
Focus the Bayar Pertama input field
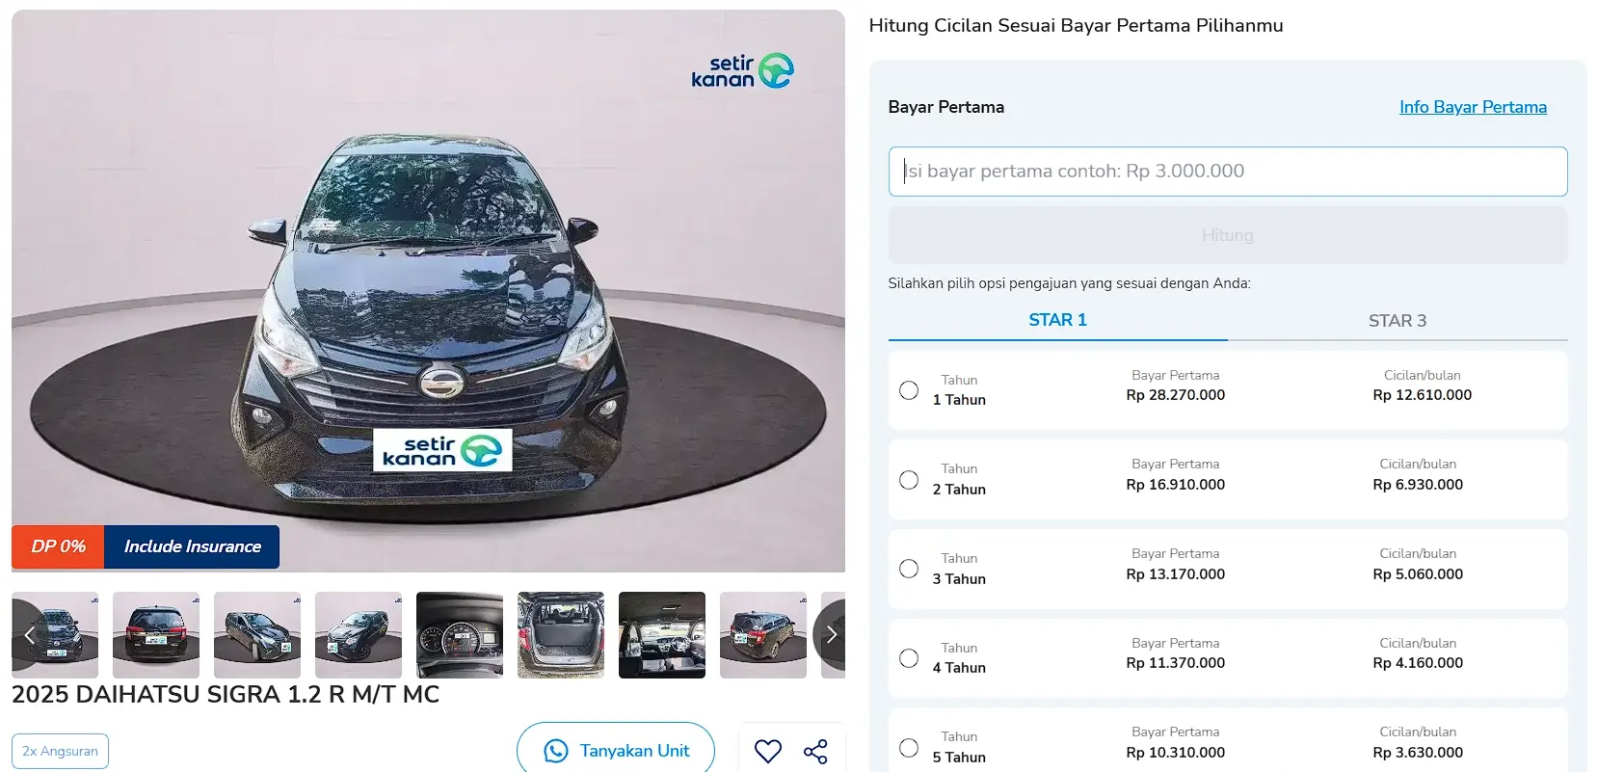click(1228, 172)
